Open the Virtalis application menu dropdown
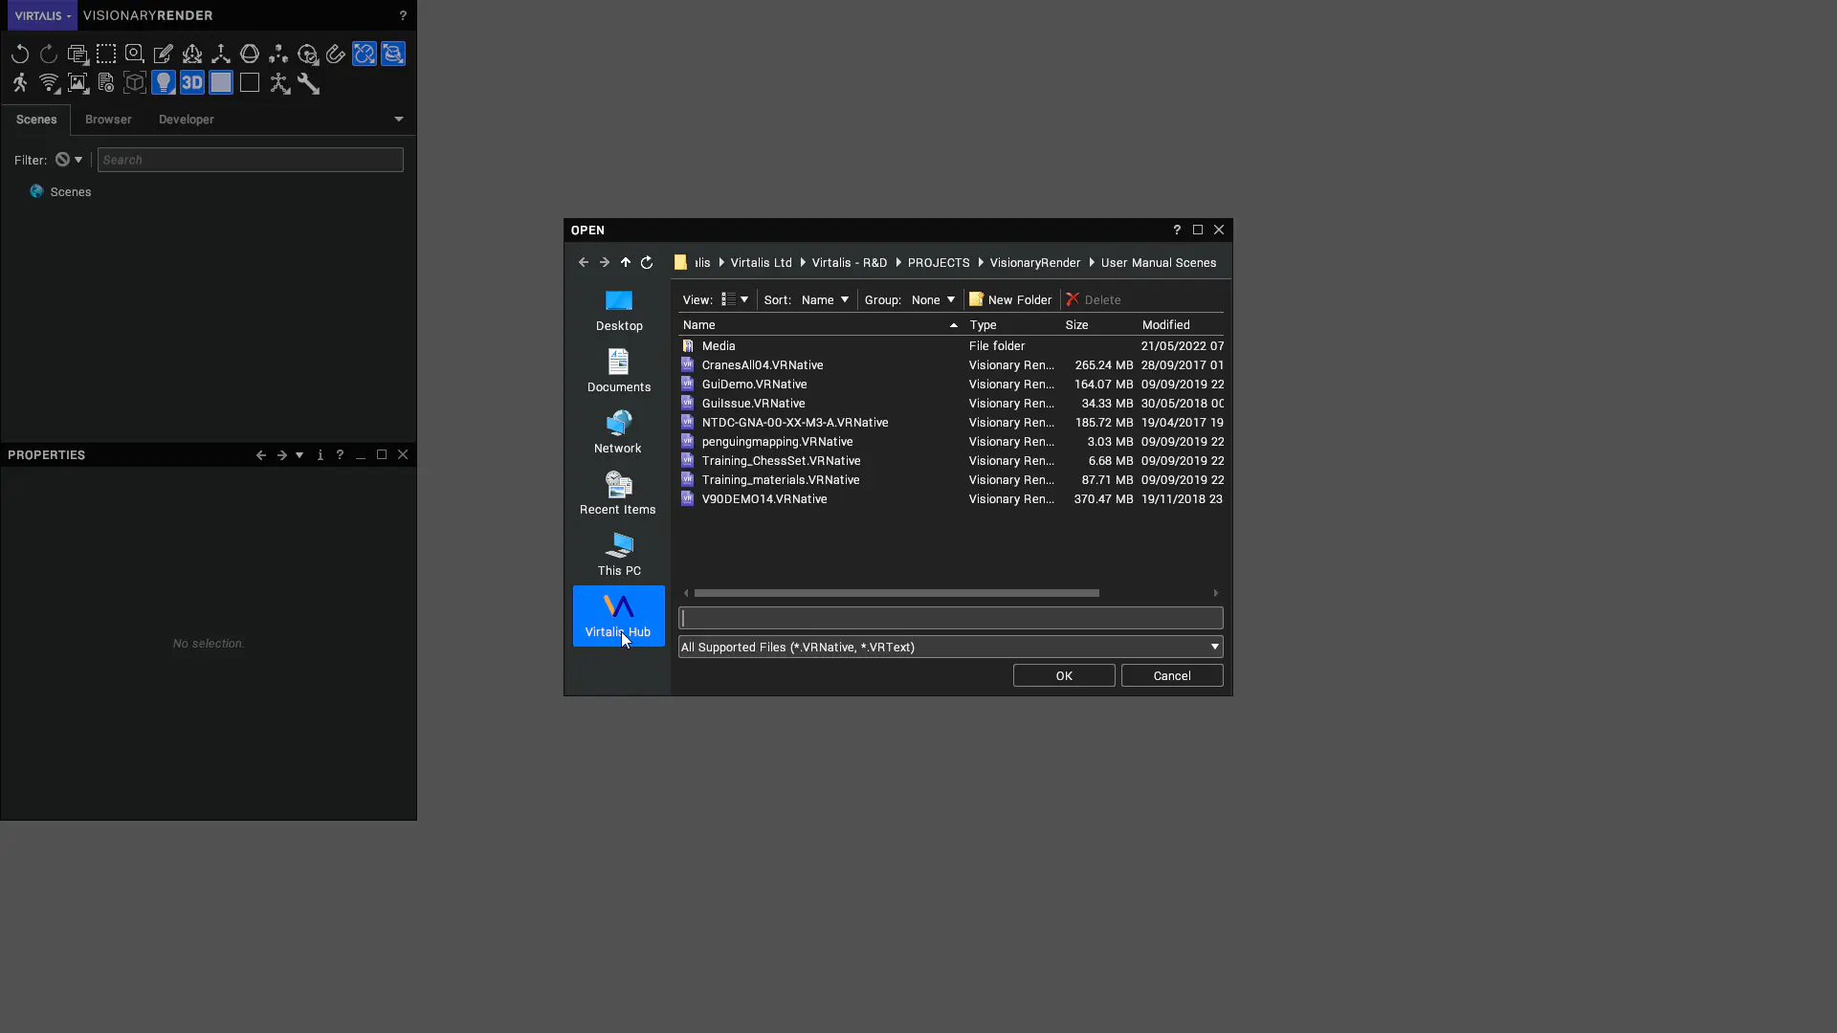Image resolution: width=1837 pixels, height=1033 pixels. (x=42, y=15)
